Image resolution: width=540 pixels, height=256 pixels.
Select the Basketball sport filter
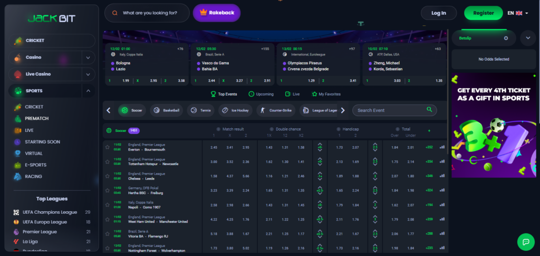point(166,110)
